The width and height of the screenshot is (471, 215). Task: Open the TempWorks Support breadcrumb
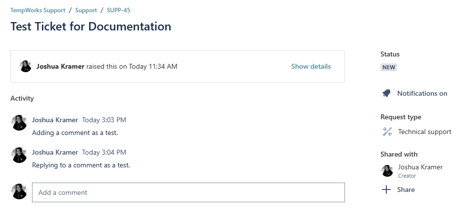point(37,10)
